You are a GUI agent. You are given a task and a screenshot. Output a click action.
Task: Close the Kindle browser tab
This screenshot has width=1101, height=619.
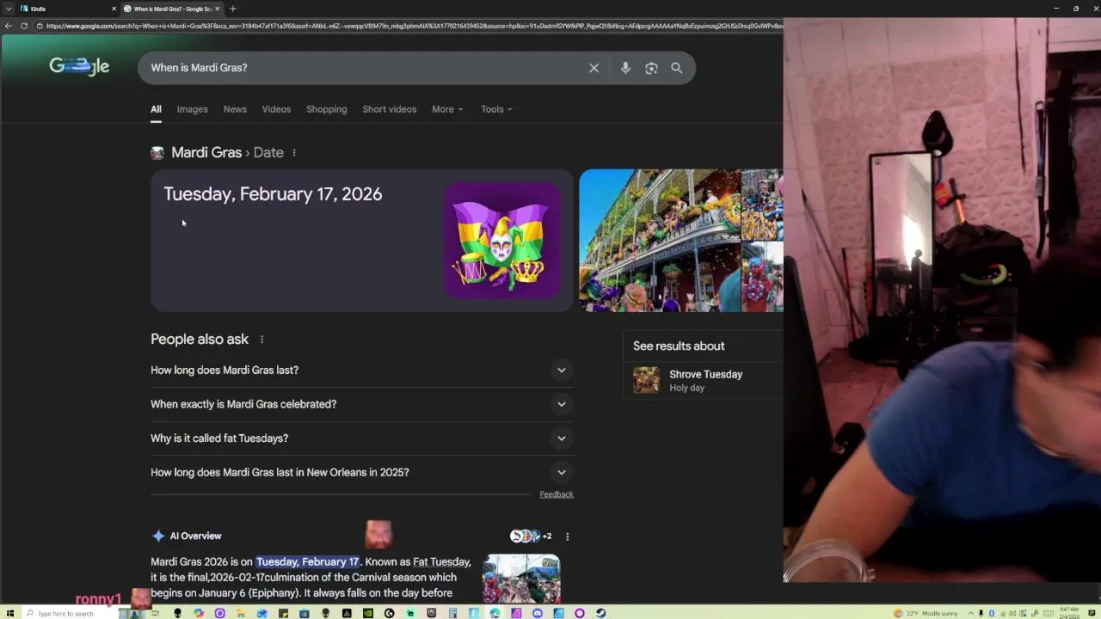[114, 9]
